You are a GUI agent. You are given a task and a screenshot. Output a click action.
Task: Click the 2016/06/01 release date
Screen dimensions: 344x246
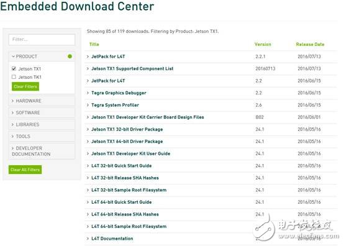[309, 117]
